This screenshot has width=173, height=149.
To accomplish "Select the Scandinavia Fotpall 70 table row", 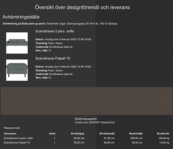I will pyautogui.click(x=86, y=143).
